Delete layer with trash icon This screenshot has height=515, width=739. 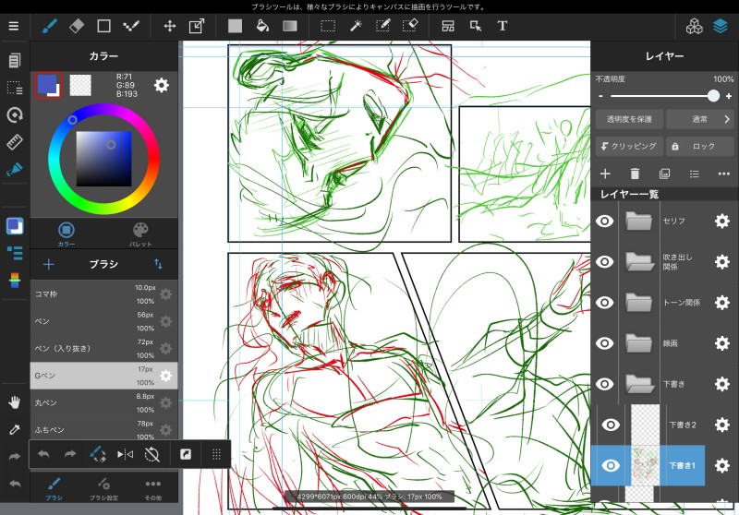click(635, 174)
